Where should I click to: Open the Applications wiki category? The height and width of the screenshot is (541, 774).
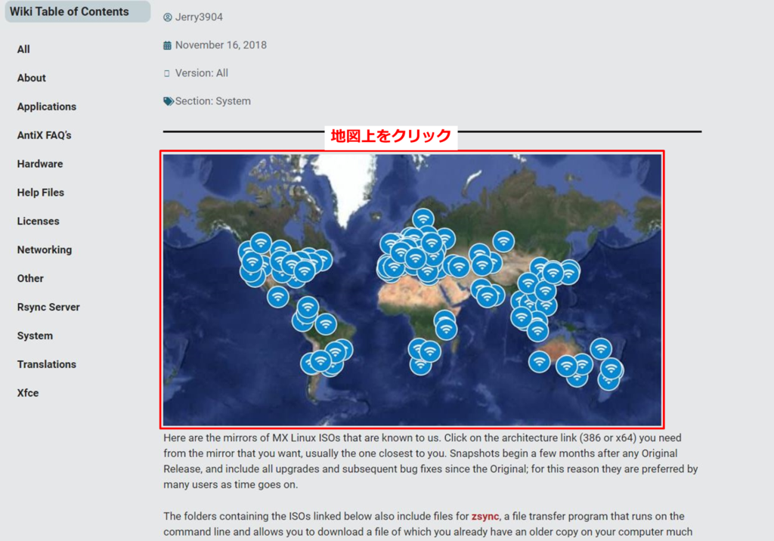[x=47, y=107]
